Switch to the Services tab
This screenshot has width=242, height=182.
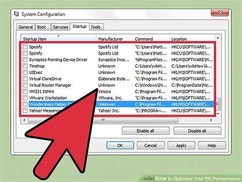click(60, 27)
